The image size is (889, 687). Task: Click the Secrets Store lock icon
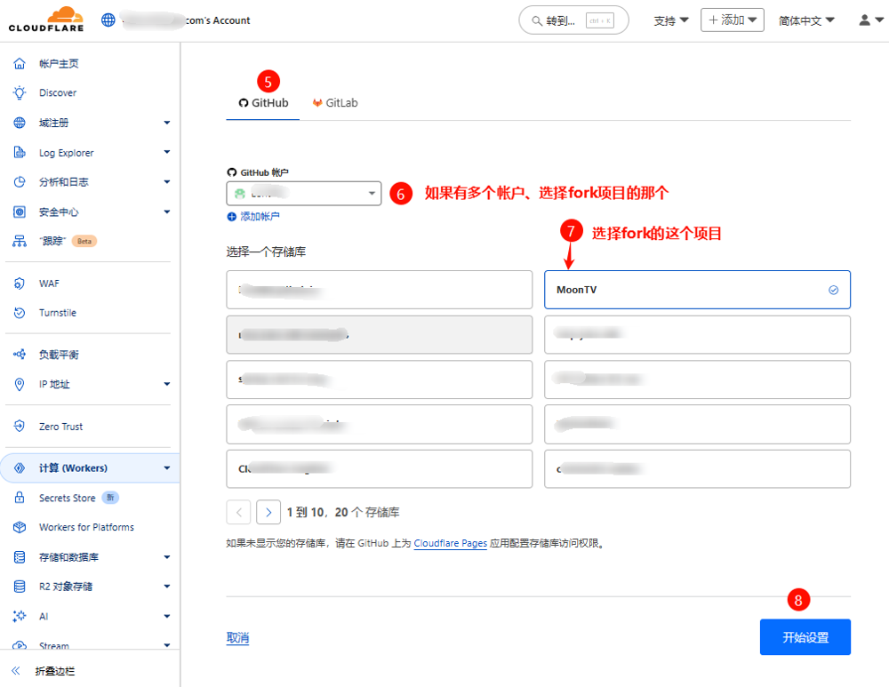click(19, 499)
